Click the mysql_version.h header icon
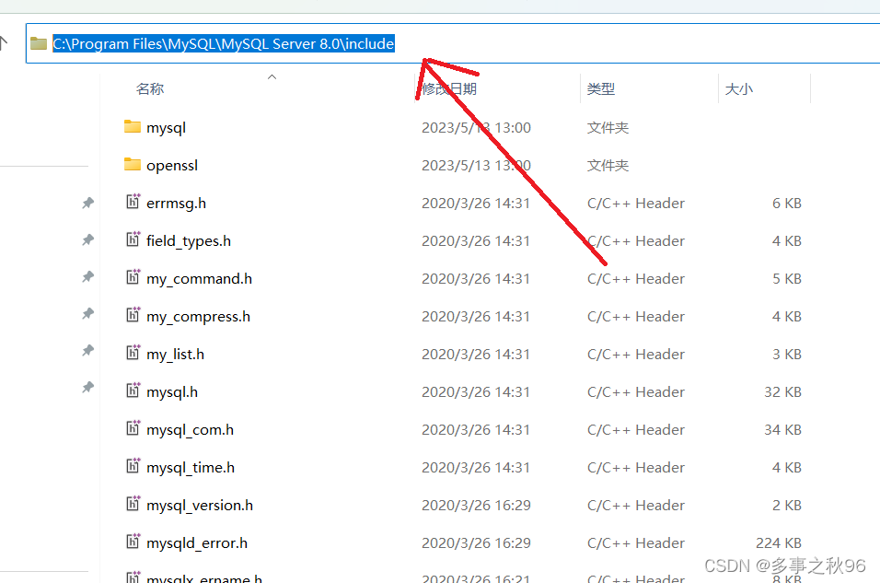This screenshot has height=583, width=880. 132,505
